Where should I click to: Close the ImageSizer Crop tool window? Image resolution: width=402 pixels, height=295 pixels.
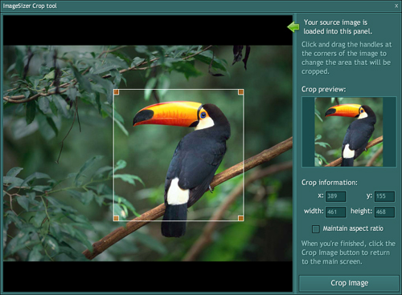(396, 6)
